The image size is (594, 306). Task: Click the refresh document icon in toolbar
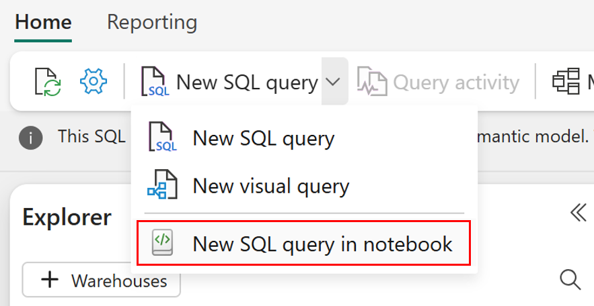click(48, 83)
